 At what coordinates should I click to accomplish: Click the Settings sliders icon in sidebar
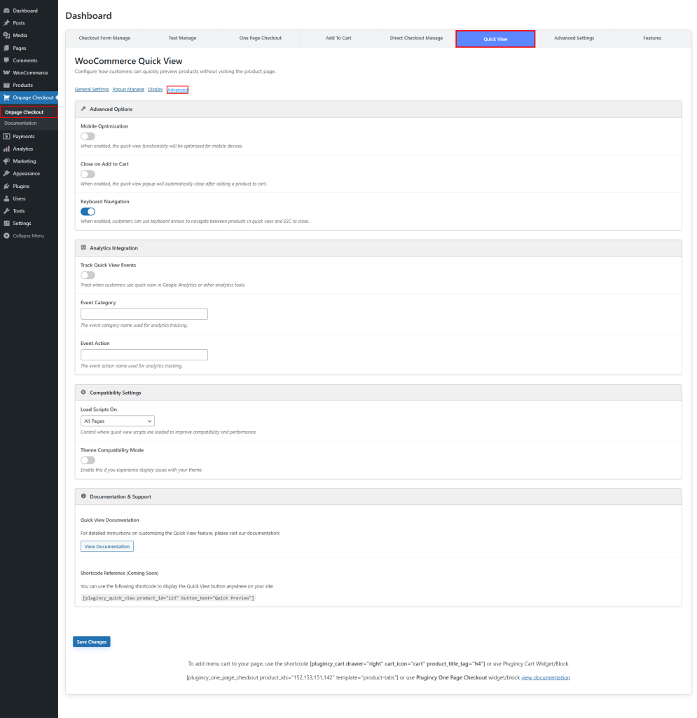click(6, 224)
